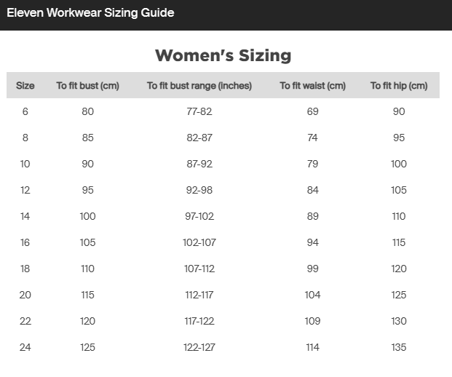Select size 22 row label
Viewport: 452px width, 377px height.
25,322
